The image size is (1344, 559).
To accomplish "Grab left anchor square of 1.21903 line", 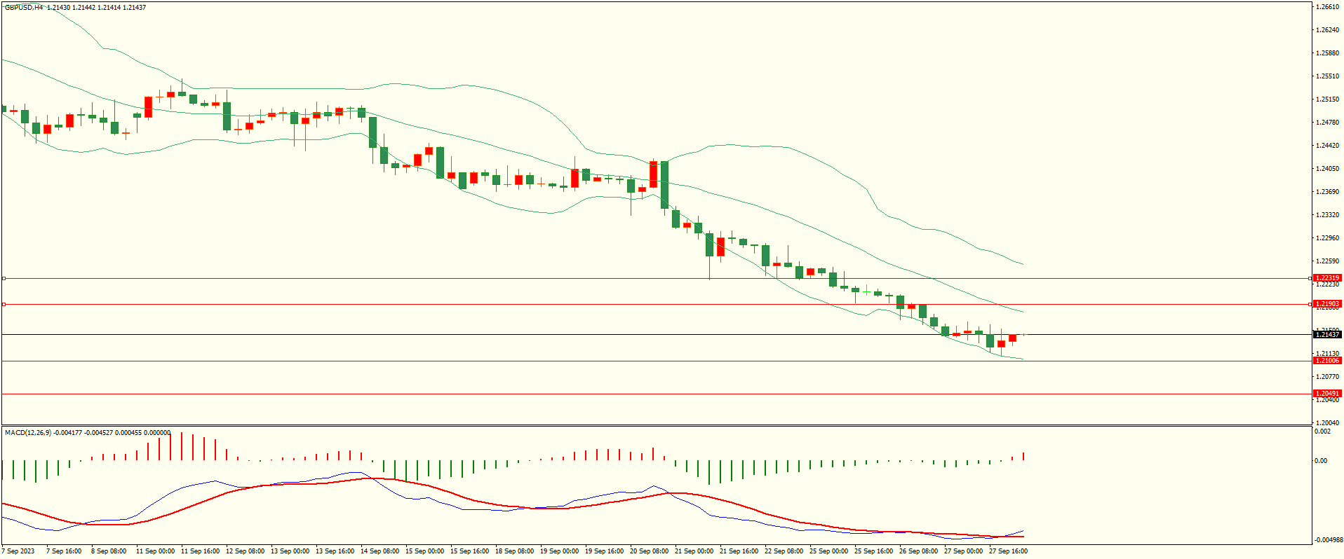I will point(4,305).
